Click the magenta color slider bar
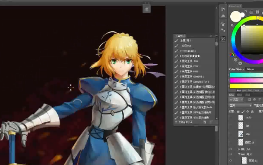Image resolution: width=263 pixels, height=165 pixels. pyautogui.click(x=246, y=81)
